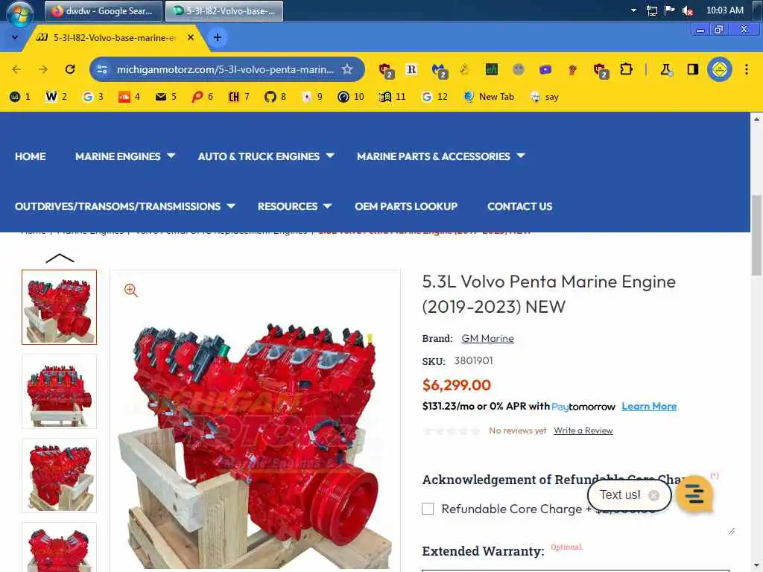Open the Contact Us menu item

pyautogui.click(x=519, y=206)
